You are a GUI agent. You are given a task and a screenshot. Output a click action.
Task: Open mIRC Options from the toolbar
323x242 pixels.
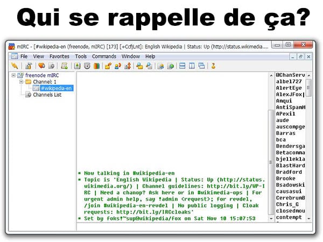pos(29,66)
